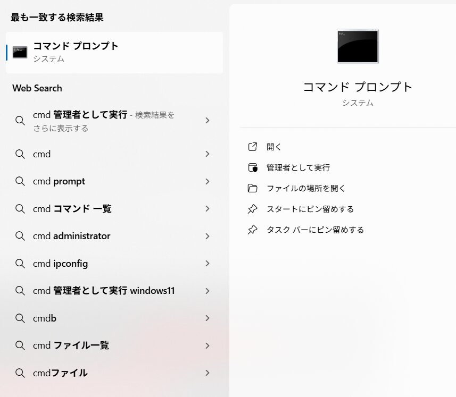Expand the 'cmdファイル' suggestion chevron
456x397 pixels.
click(208, 373)
